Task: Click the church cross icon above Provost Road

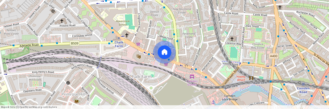Action: (x=62, y=21)
